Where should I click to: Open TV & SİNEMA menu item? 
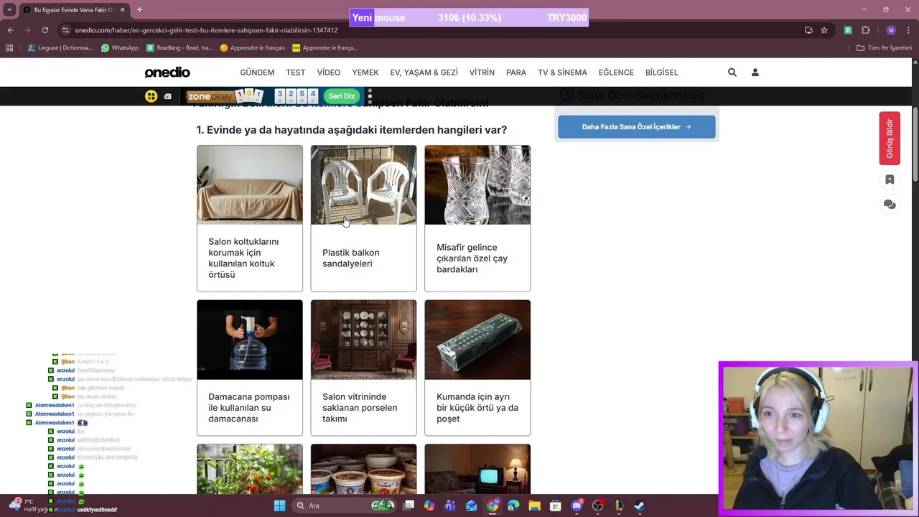point(562,73)
